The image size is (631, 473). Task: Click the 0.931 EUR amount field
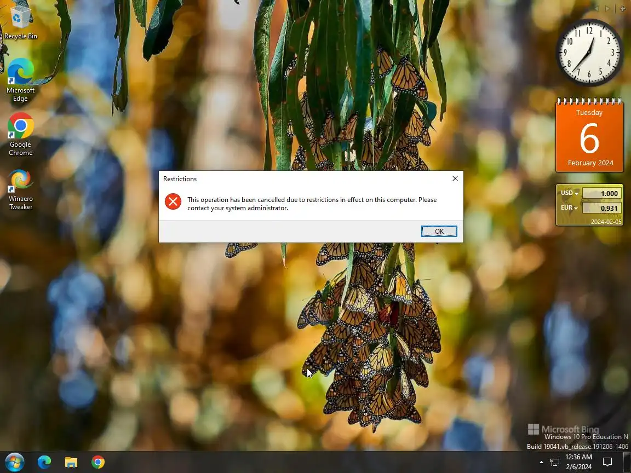coord(601,208)
